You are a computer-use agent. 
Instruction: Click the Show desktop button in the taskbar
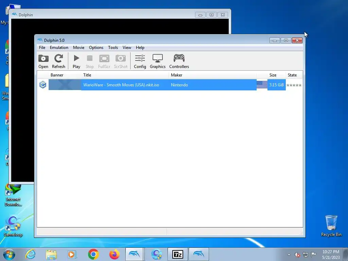pyautogui.click(x=346, y=254)
